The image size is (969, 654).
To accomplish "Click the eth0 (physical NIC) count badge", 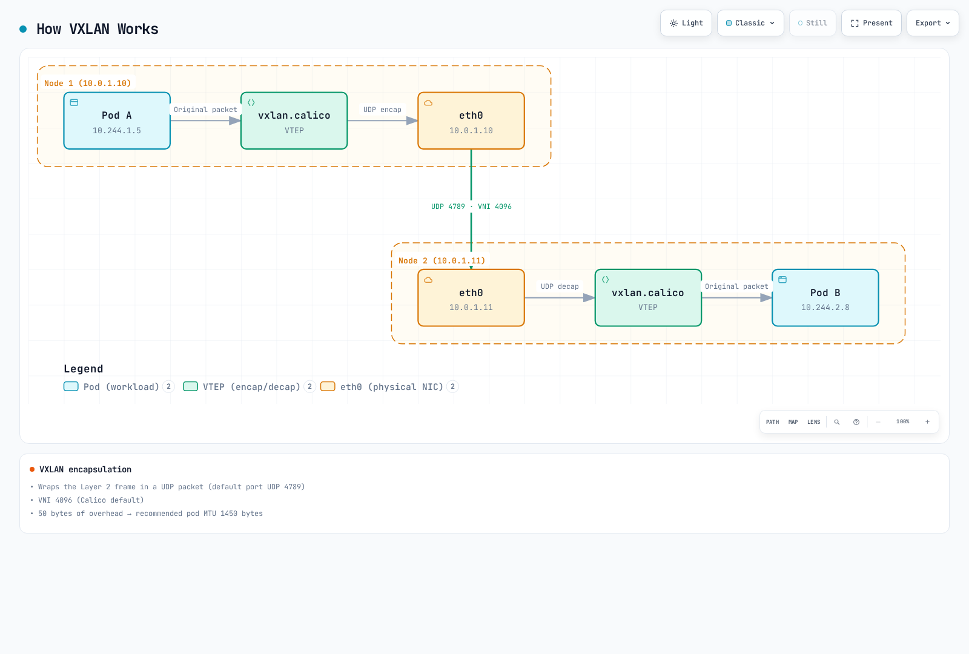I will coord(452,386).
